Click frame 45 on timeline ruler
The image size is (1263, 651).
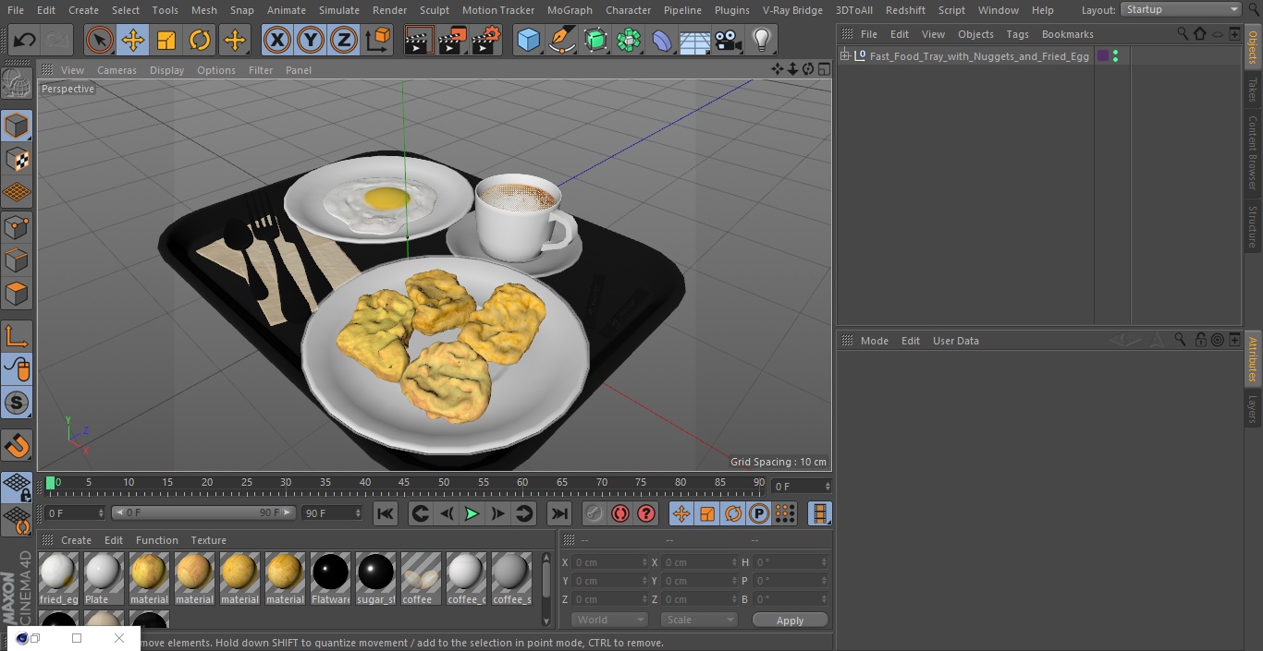[x=404, y=483]
